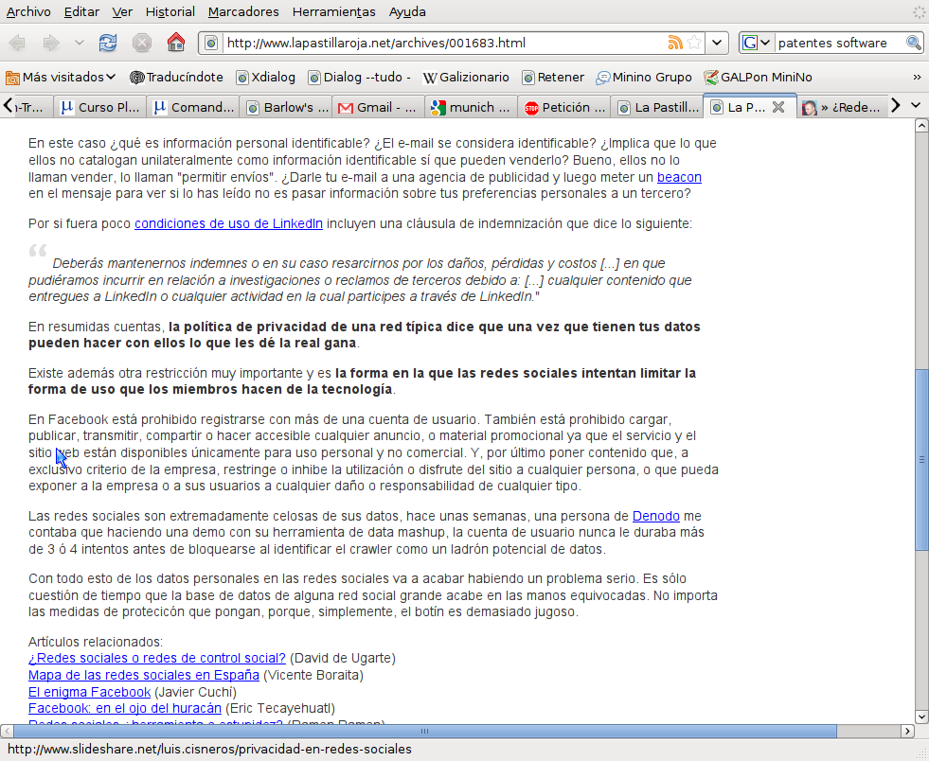
Task: Open the Retener bookmark
Action: [x=553, y=77]
